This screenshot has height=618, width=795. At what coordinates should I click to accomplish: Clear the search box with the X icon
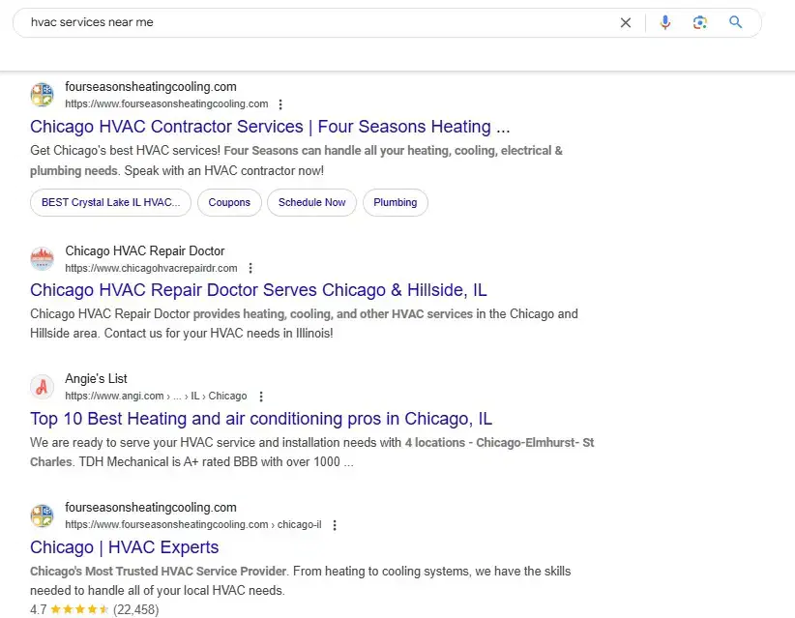[x=625, y=23]
